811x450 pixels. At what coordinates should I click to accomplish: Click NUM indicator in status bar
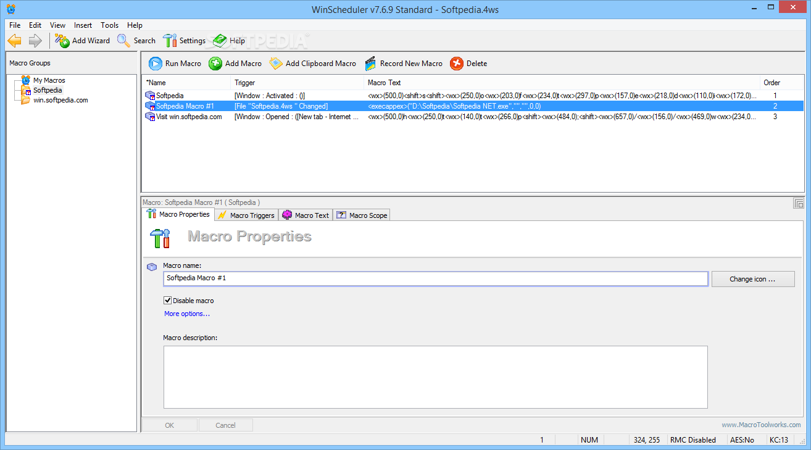pos(589,440)
